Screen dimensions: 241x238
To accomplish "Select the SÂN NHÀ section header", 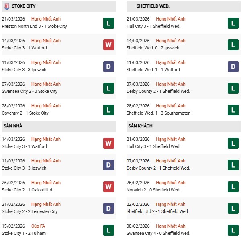I will (x=13, y=126).
